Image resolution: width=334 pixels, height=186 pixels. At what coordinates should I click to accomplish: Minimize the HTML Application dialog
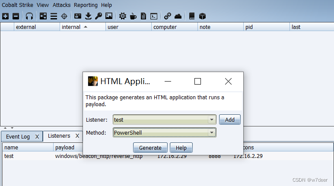coord(168,81)
